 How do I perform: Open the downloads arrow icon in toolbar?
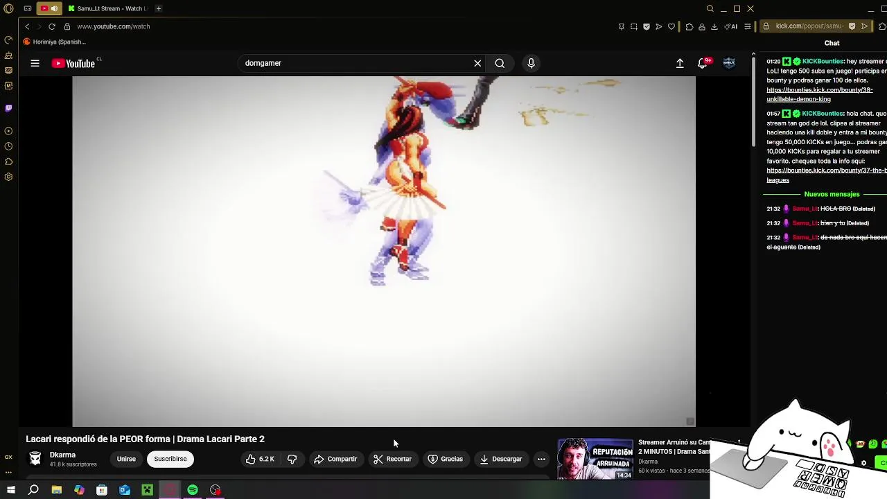click(x=714, y=26)
